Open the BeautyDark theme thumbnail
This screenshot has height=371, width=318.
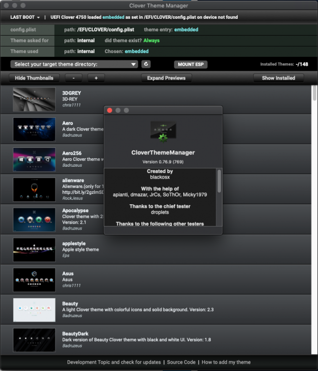pyautogui.click(x=34, y=340)
